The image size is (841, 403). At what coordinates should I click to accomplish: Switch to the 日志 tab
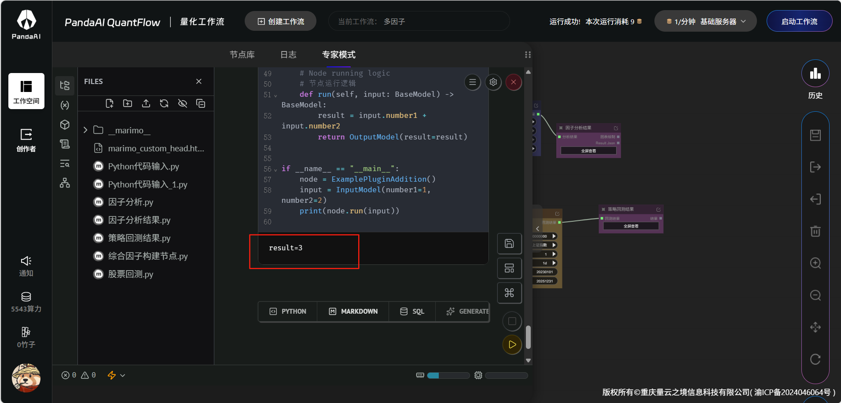(288, 55)
